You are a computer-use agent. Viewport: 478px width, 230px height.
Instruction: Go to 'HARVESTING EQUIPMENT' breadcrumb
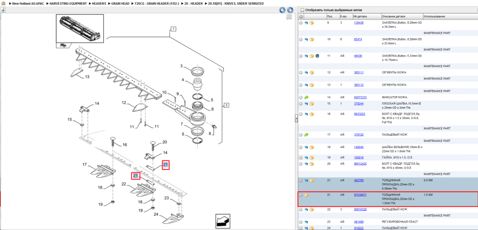click(68, 3)
